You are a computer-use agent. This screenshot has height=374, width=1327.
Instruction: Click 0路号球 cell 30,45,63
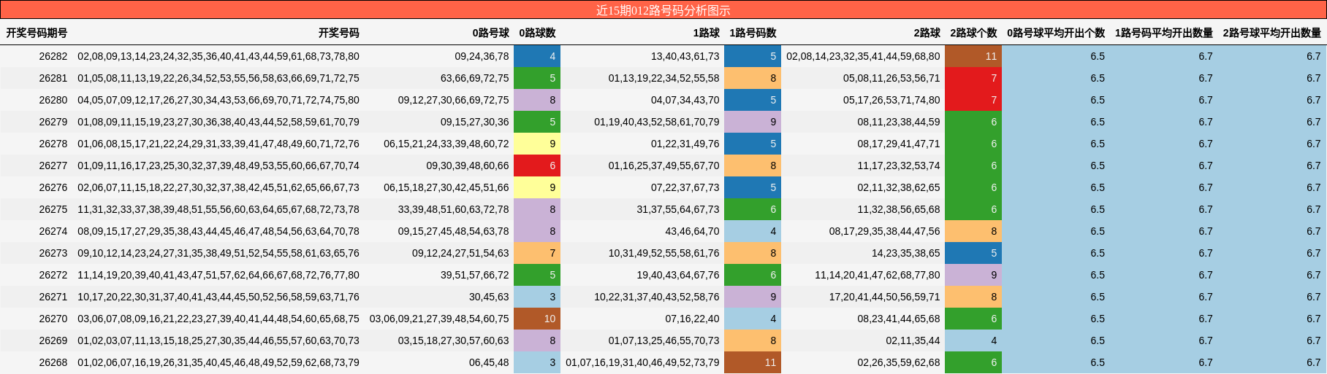click(489, 297)
